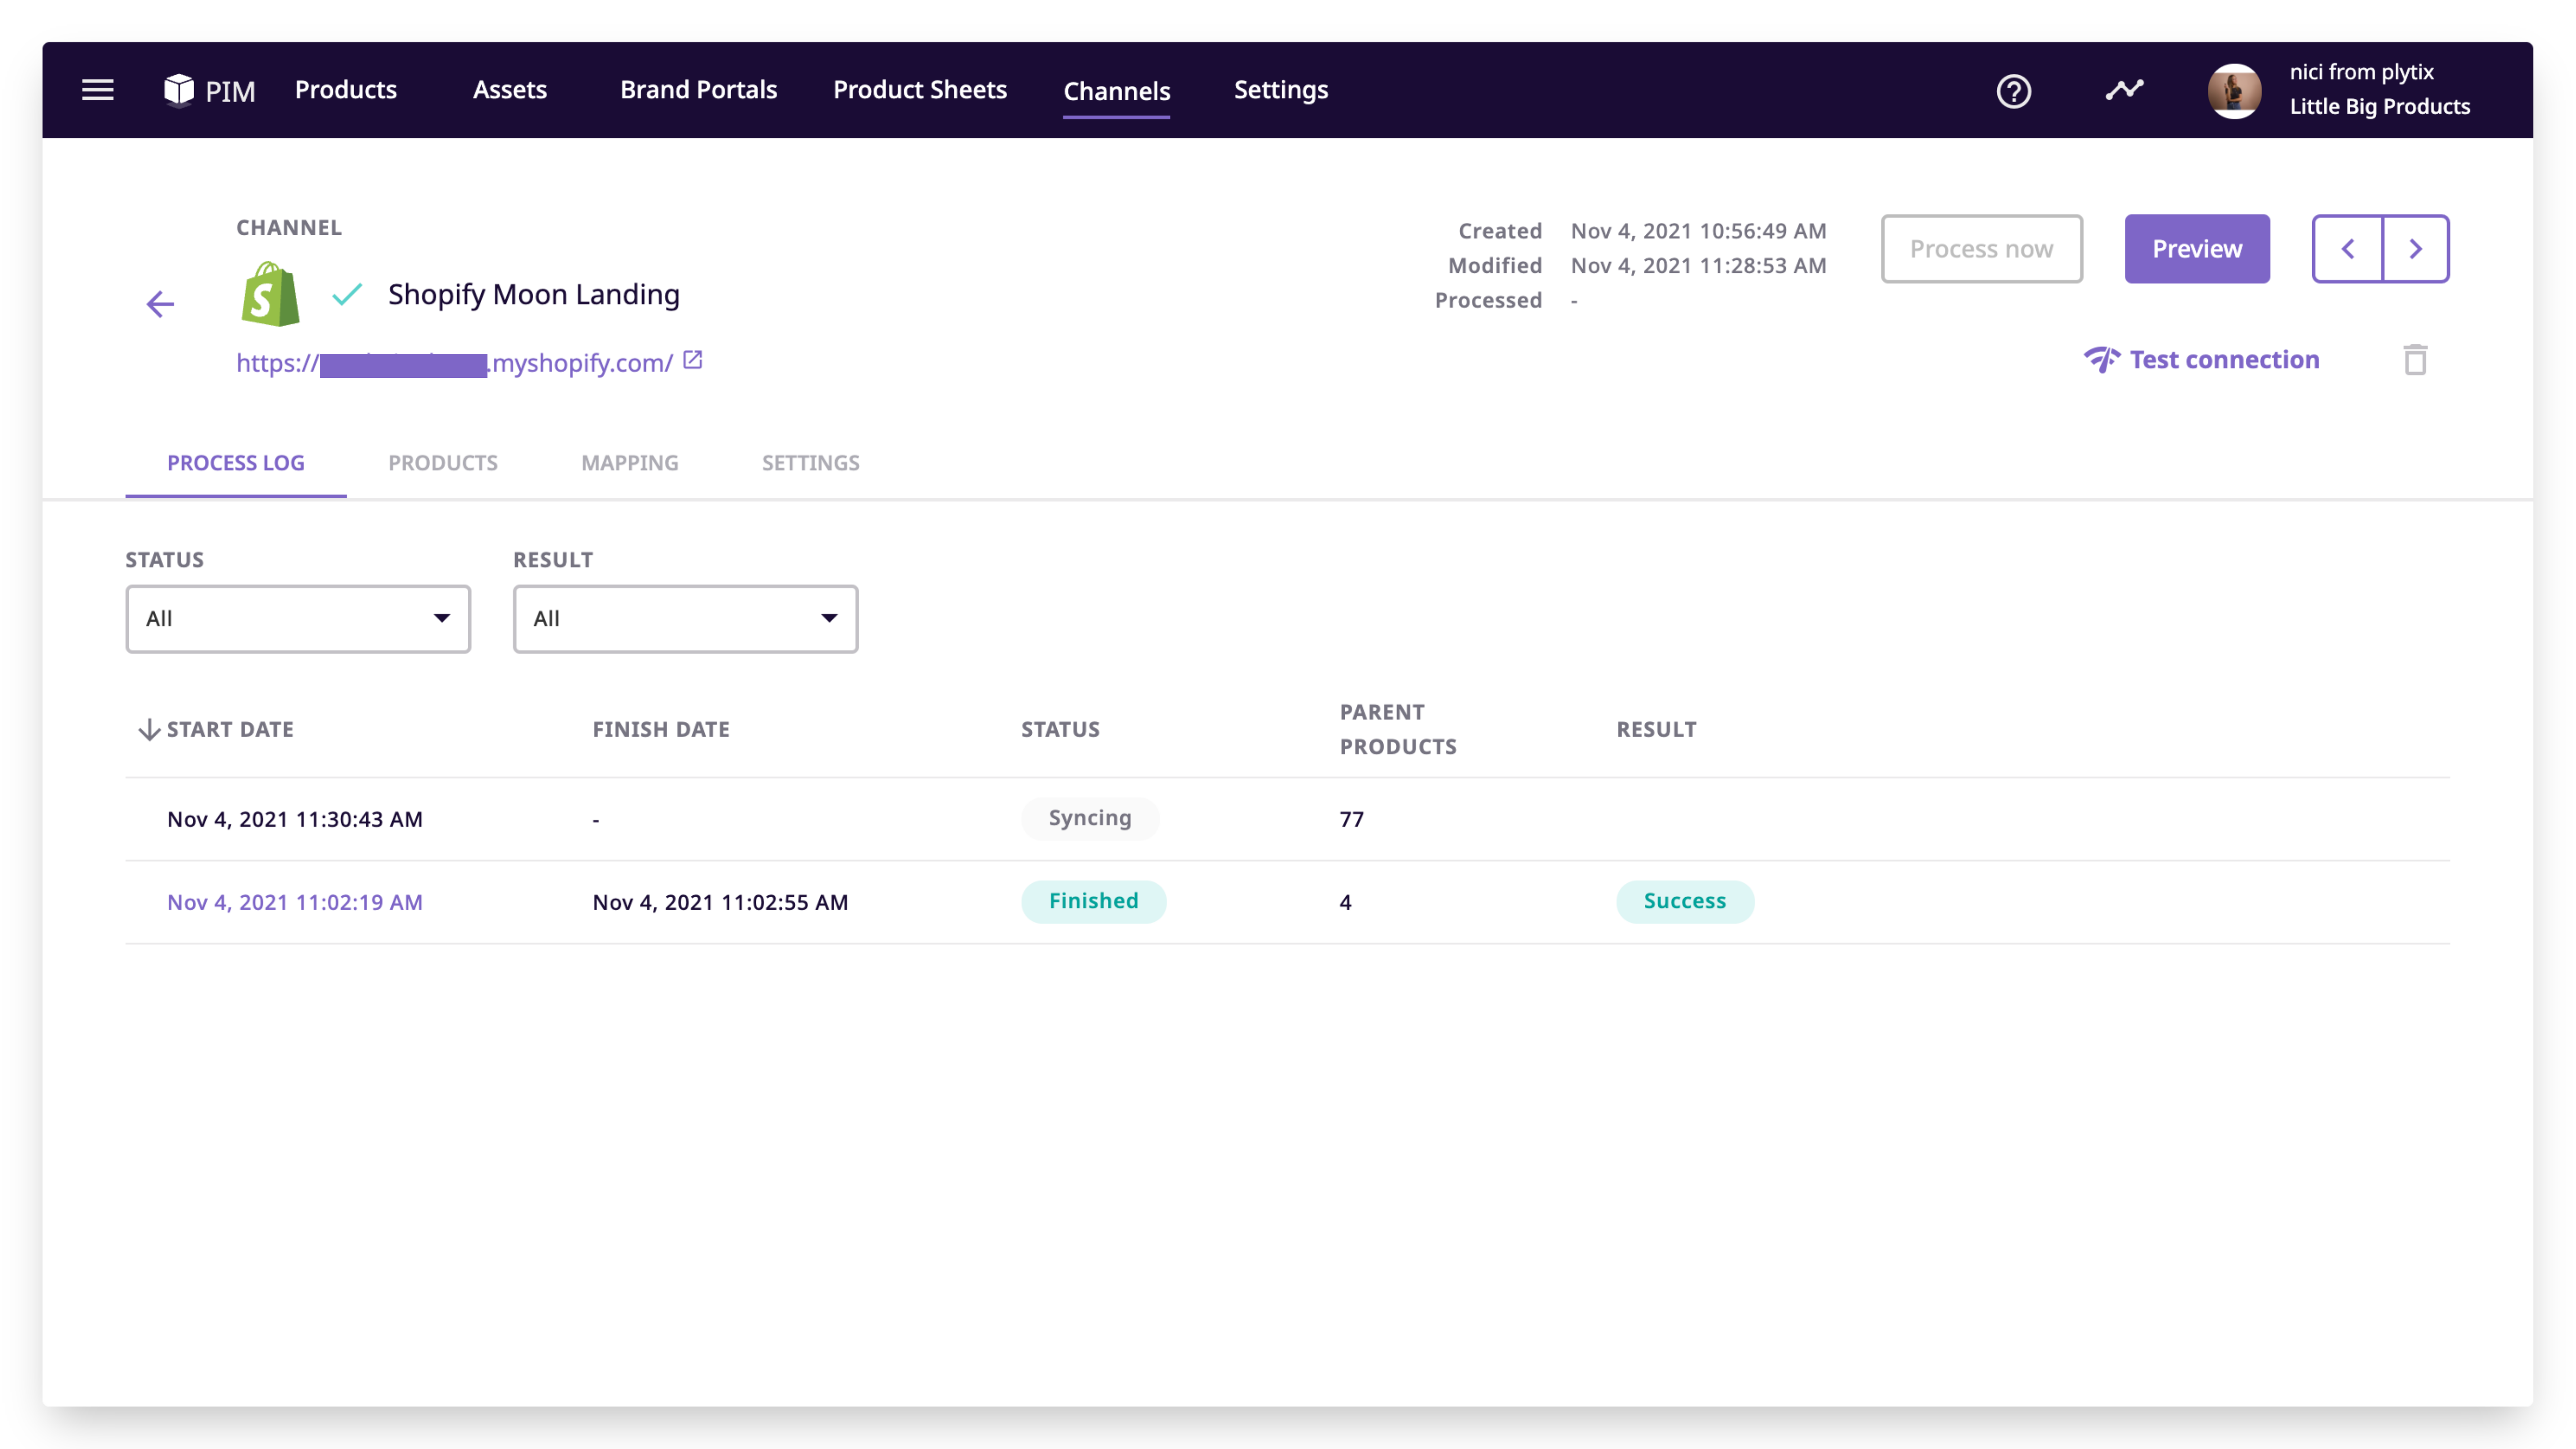2576x1449 pixels.
Task: Expand the Result filter dropdown
Action: [x=685, y=619]
